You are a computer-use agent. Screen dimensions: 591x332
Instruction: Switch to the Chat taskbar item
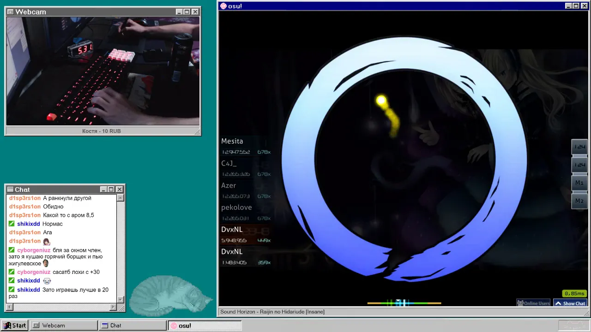(133, 326)
